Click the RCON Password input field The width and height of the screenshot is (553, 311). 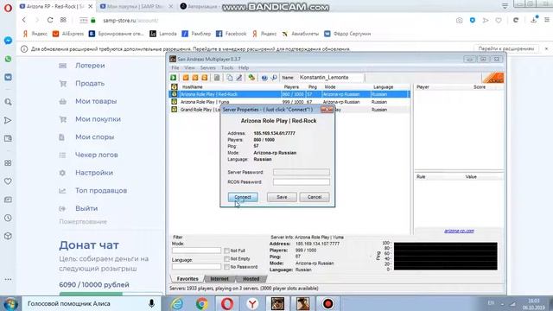pos(302,182)
